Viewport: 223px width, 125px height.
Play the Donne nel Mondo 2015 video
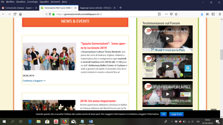168,94
